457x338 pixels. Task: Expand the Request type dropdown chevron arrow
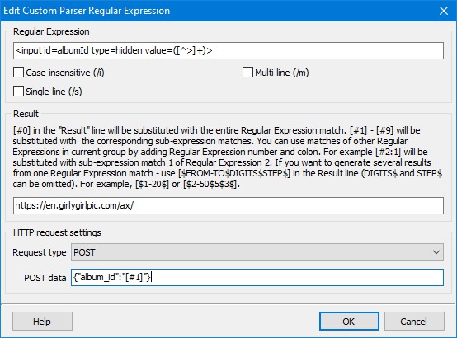pyautogui.click(x=436, y=252)
